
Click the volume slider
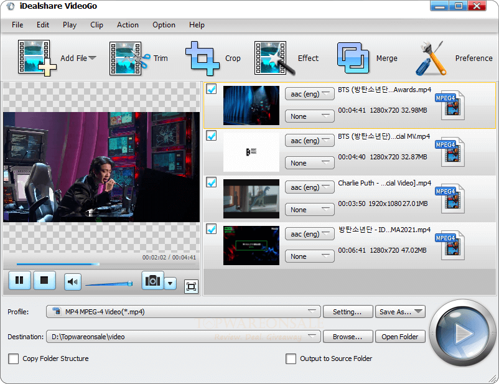[x=109, y=283]
